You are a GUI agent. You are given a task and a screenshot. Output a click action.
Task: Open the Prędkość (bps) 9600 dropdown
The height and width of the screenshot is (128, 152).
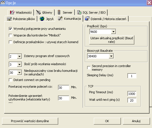[113, 31]
